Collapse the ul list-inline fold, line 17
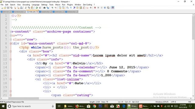Screen dimensions: 195x109 pos(11,79)
